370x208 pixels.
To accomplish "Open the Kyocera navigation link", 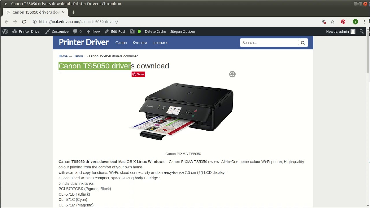I will [x=140, y=43].
